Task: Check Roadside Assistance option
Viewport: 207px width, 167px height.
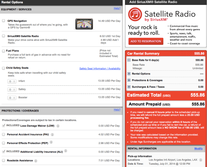Action: (3, 160)
